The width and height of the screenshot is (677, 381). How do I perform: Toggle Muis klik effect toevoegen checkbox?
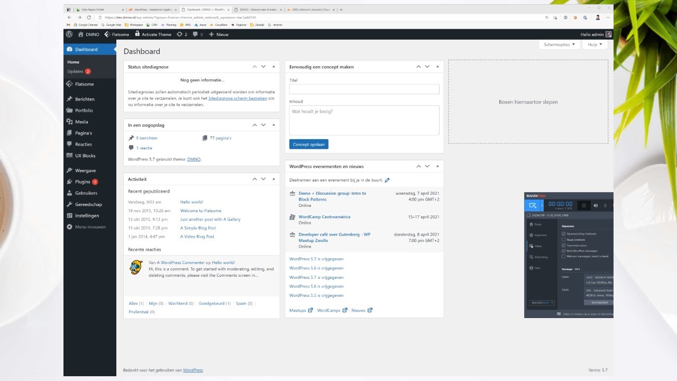coord(564,251)
